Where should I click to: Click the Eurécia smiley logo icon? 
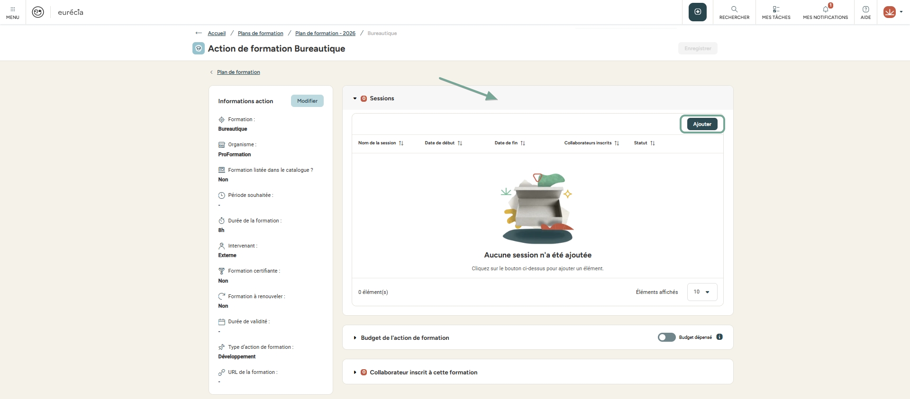pyautogui.click(x=38, y=12)
